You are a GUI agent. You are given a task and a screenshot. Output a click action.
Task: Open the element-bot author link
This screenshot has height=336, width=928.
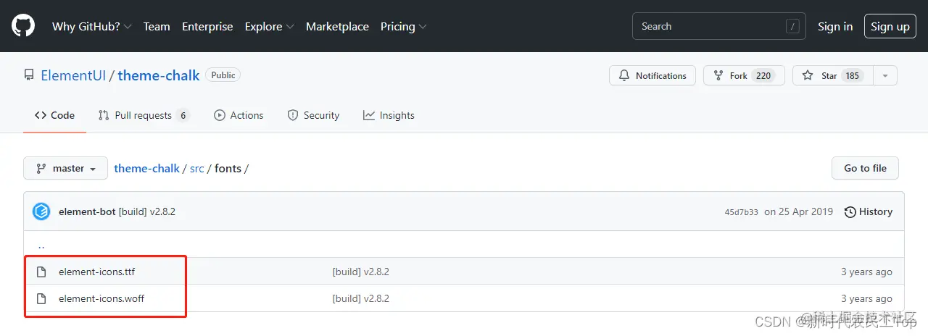coord(87,211)
